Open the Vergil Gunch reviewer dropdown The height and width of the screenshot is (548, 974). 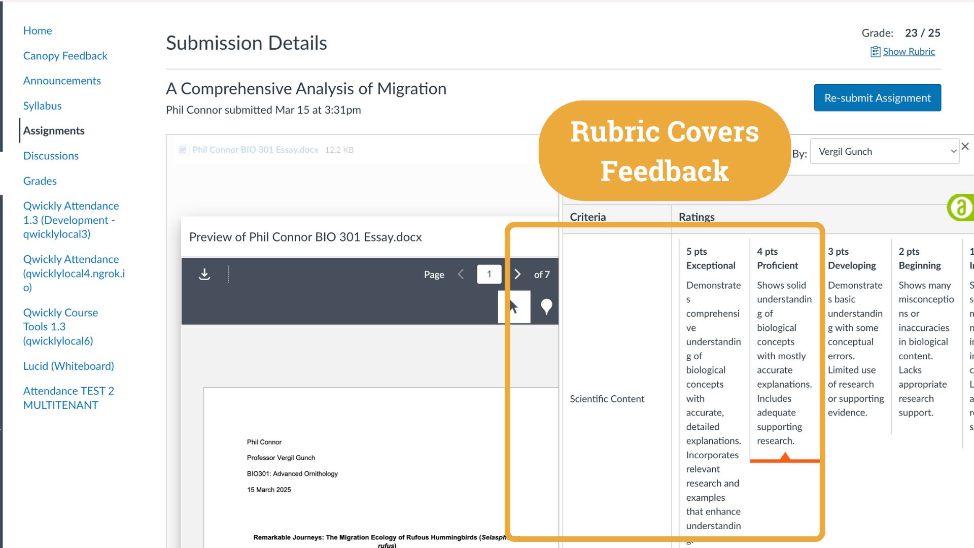pyautogui.click(x=884, y=151)
